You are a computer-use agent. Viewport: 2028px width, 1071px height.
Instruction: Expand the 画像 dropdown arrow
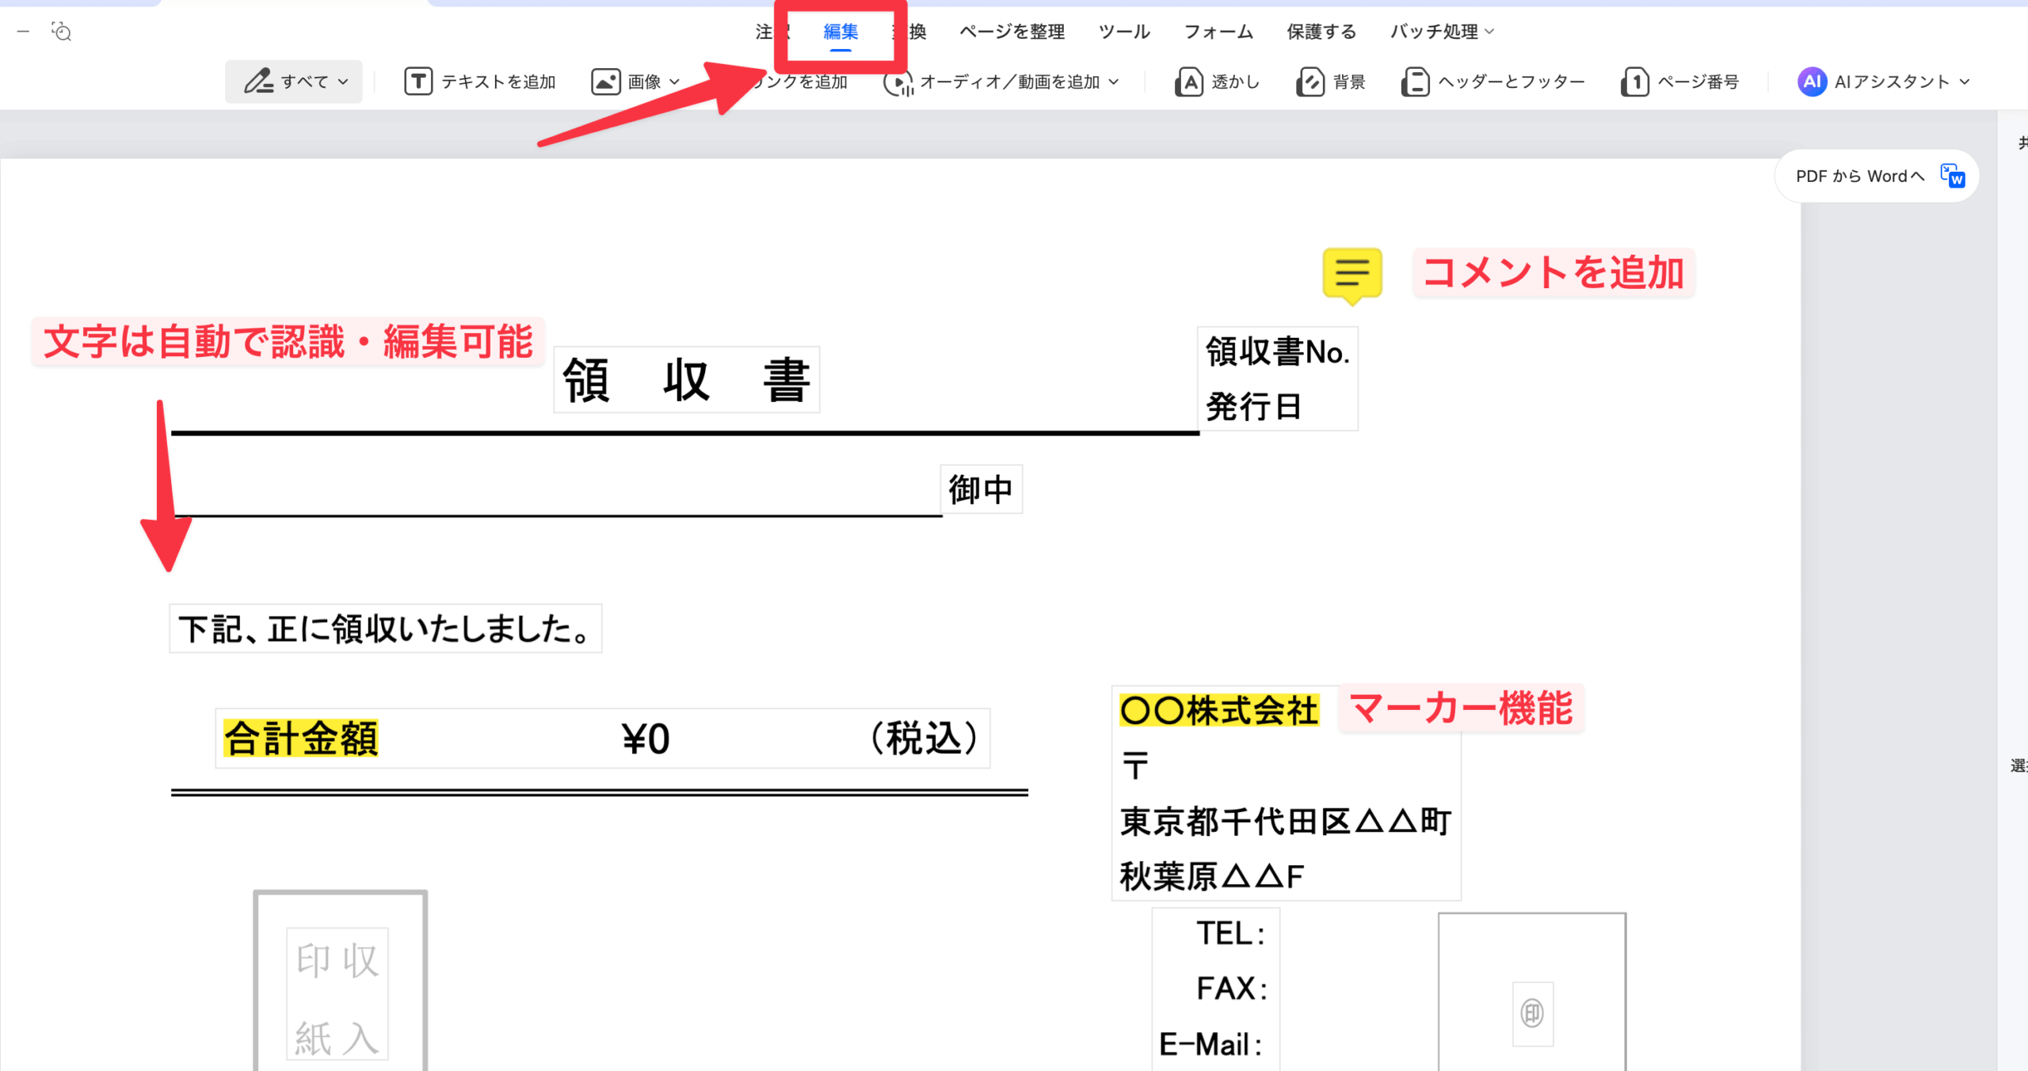[675, 82]
